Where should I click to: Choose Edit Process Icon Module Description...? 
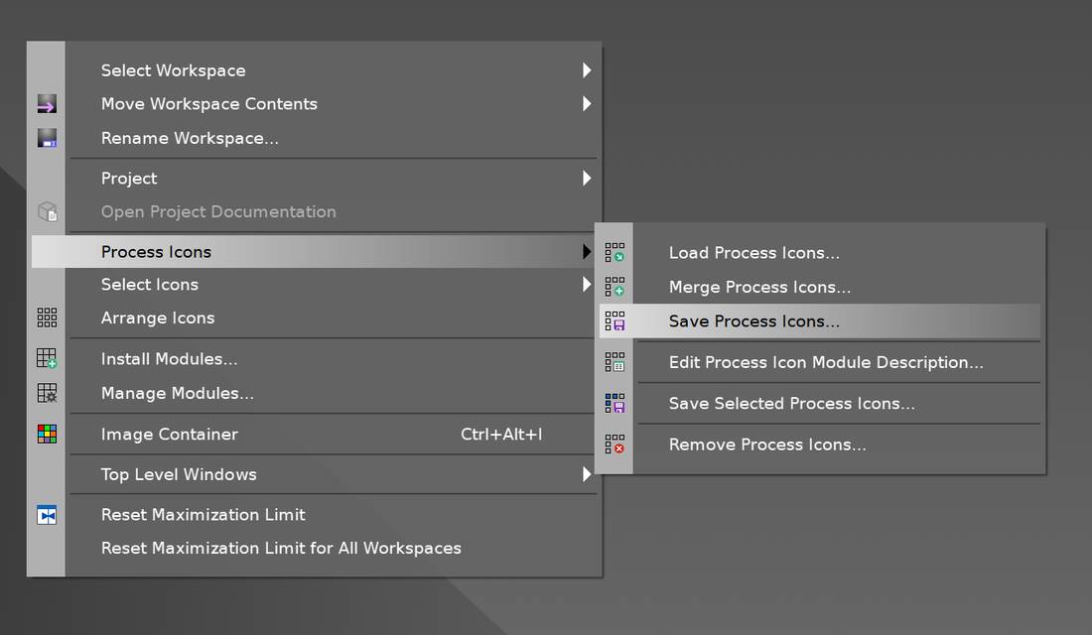pyautogui.click(x=820, y=362)
